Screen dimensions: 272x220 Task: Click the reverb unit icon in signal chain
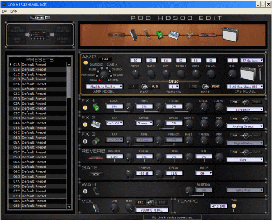pyautogui.click(x=208, y=35)
